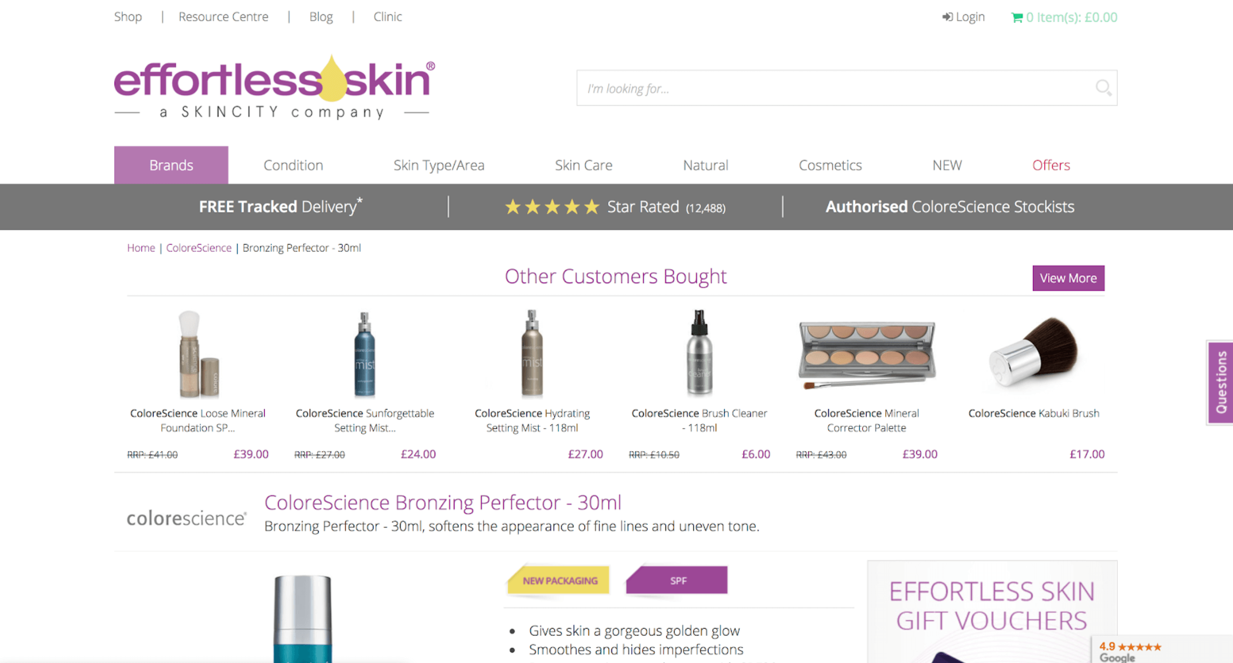Expand the Skin Care menu
This screenshot has width=1233, height=663.
[x=583, y=165]
